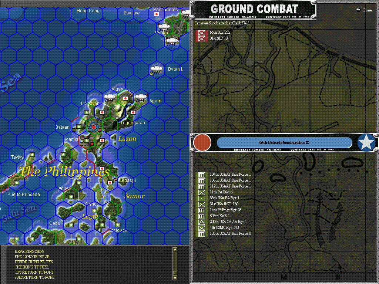Click the 803rd EAB unit icon
The image size is (379, 284).
click(202, 216)
